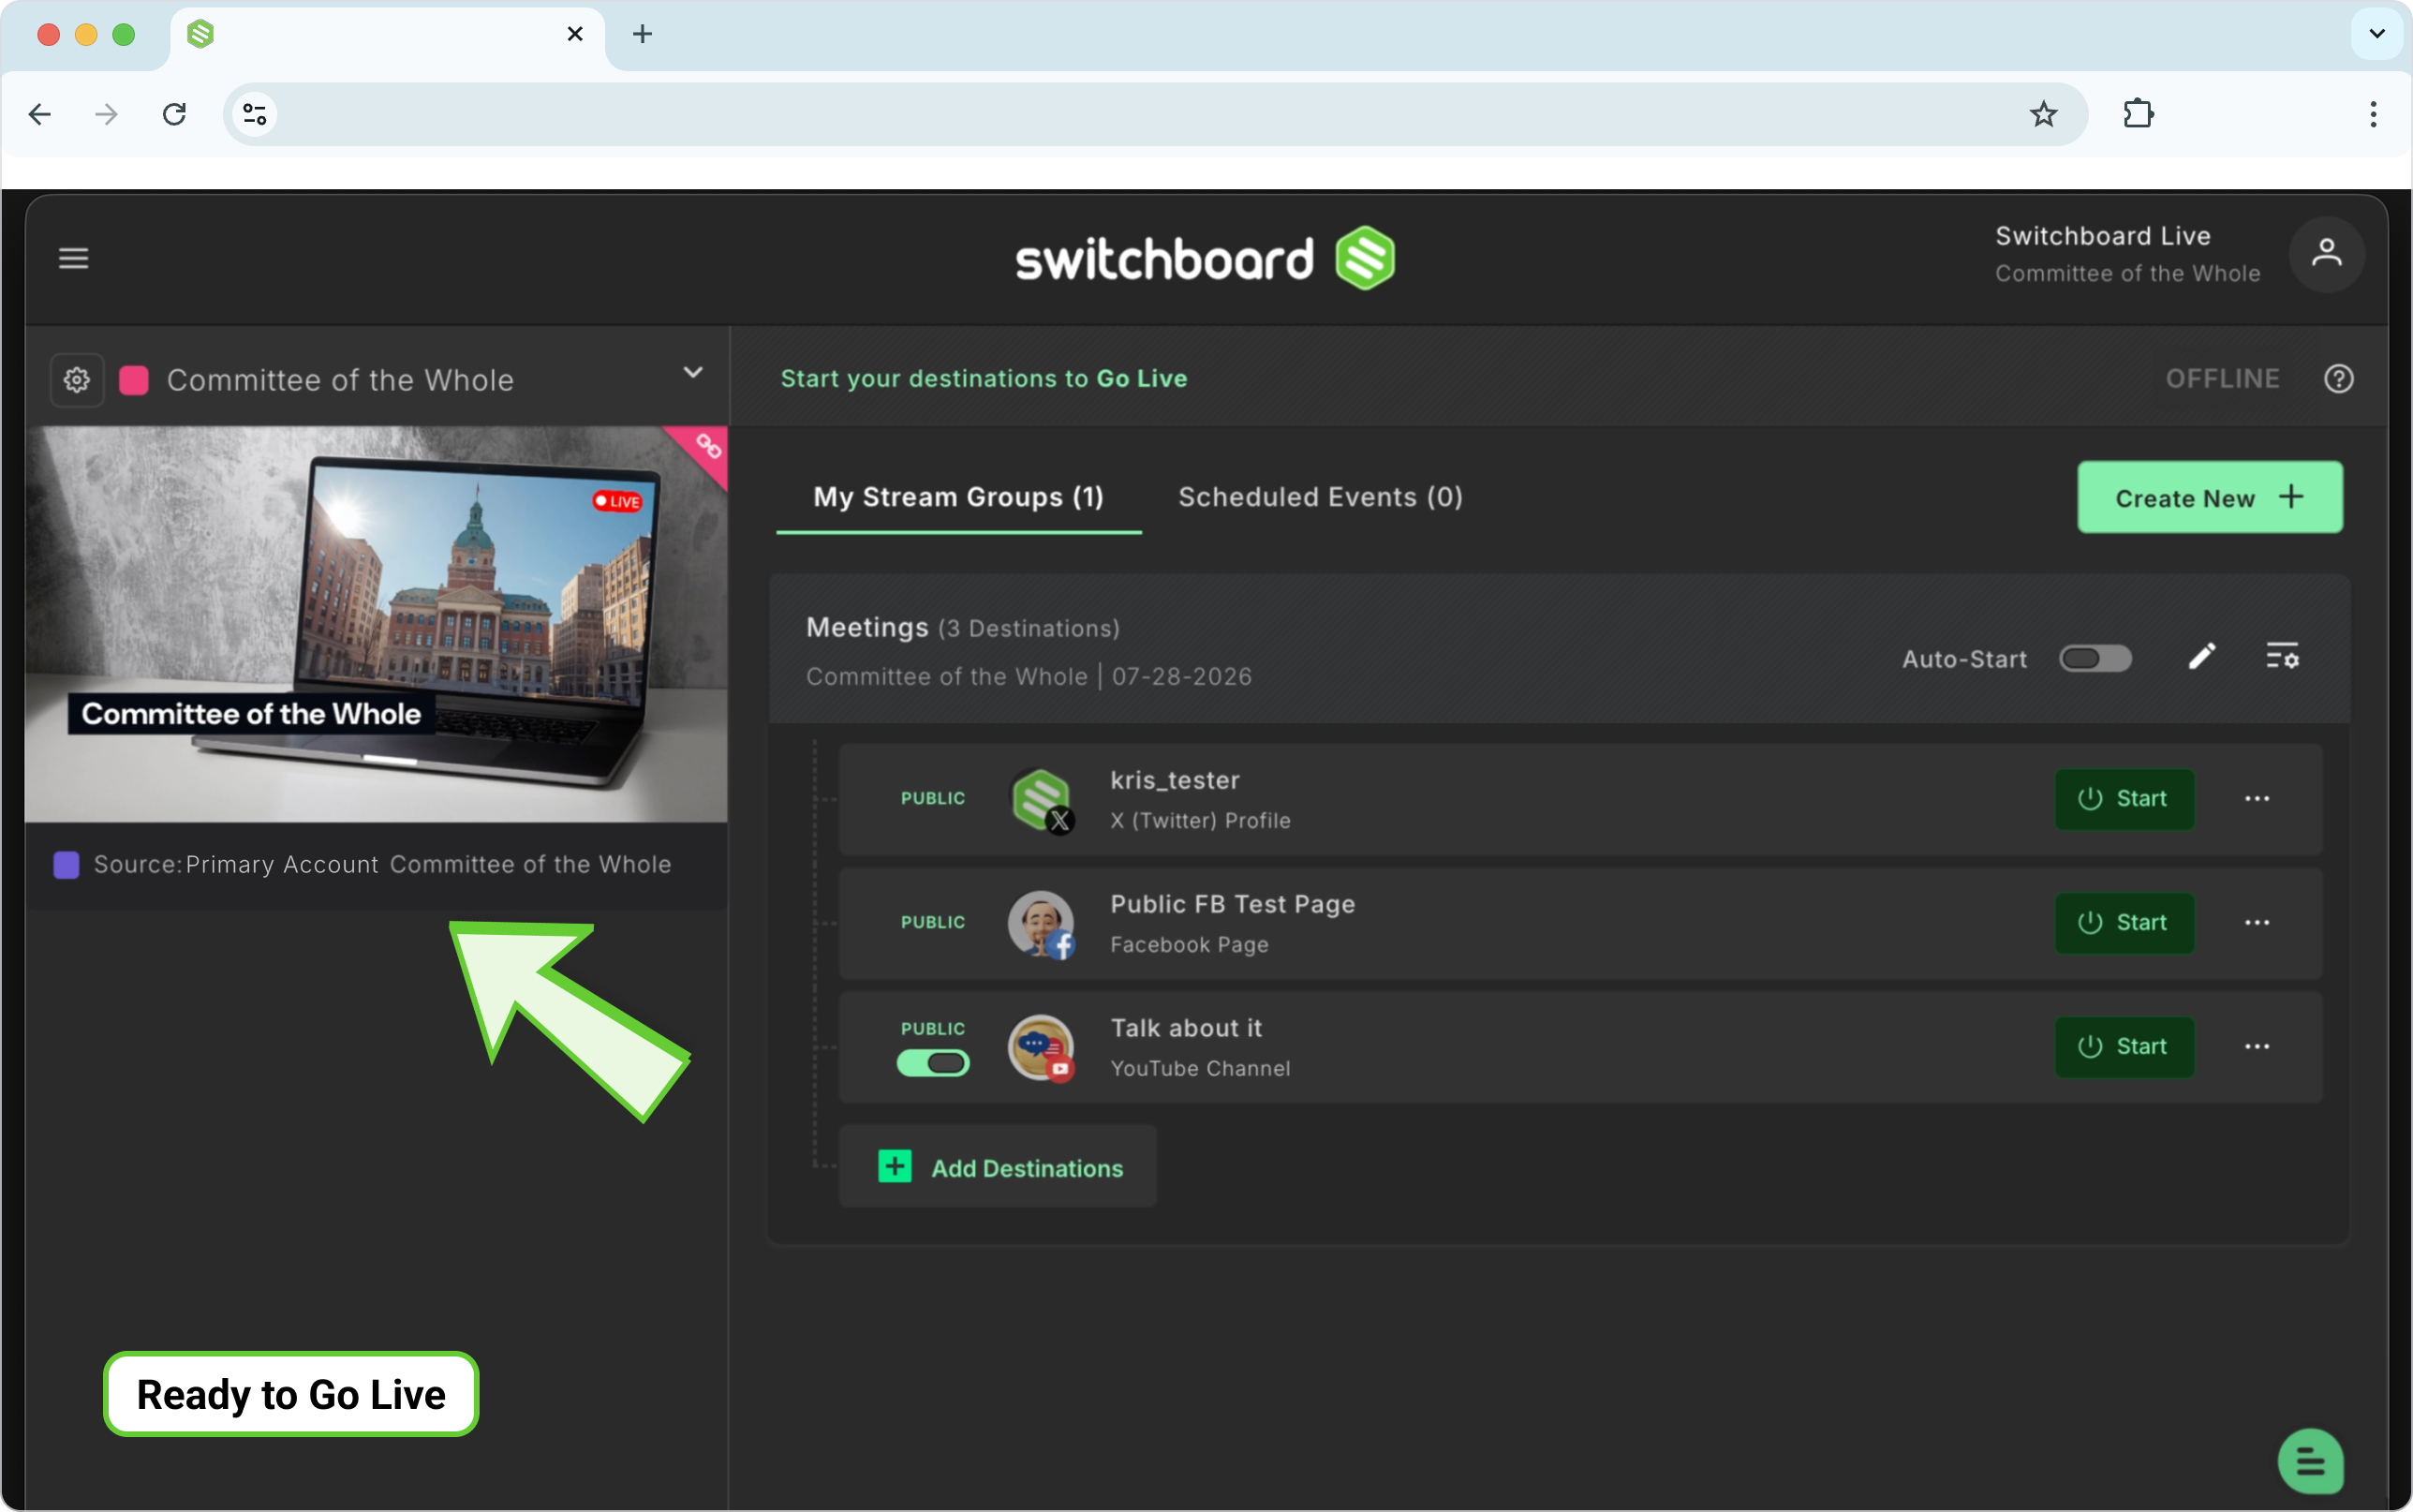This screenshot has width=2413, height=1512.
Task: Open more options for kris_tester
Action: tap(2256, 799)
